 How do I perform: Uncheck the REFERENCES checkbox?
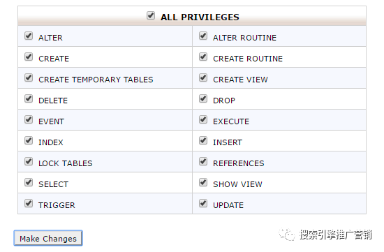point(203,162)
